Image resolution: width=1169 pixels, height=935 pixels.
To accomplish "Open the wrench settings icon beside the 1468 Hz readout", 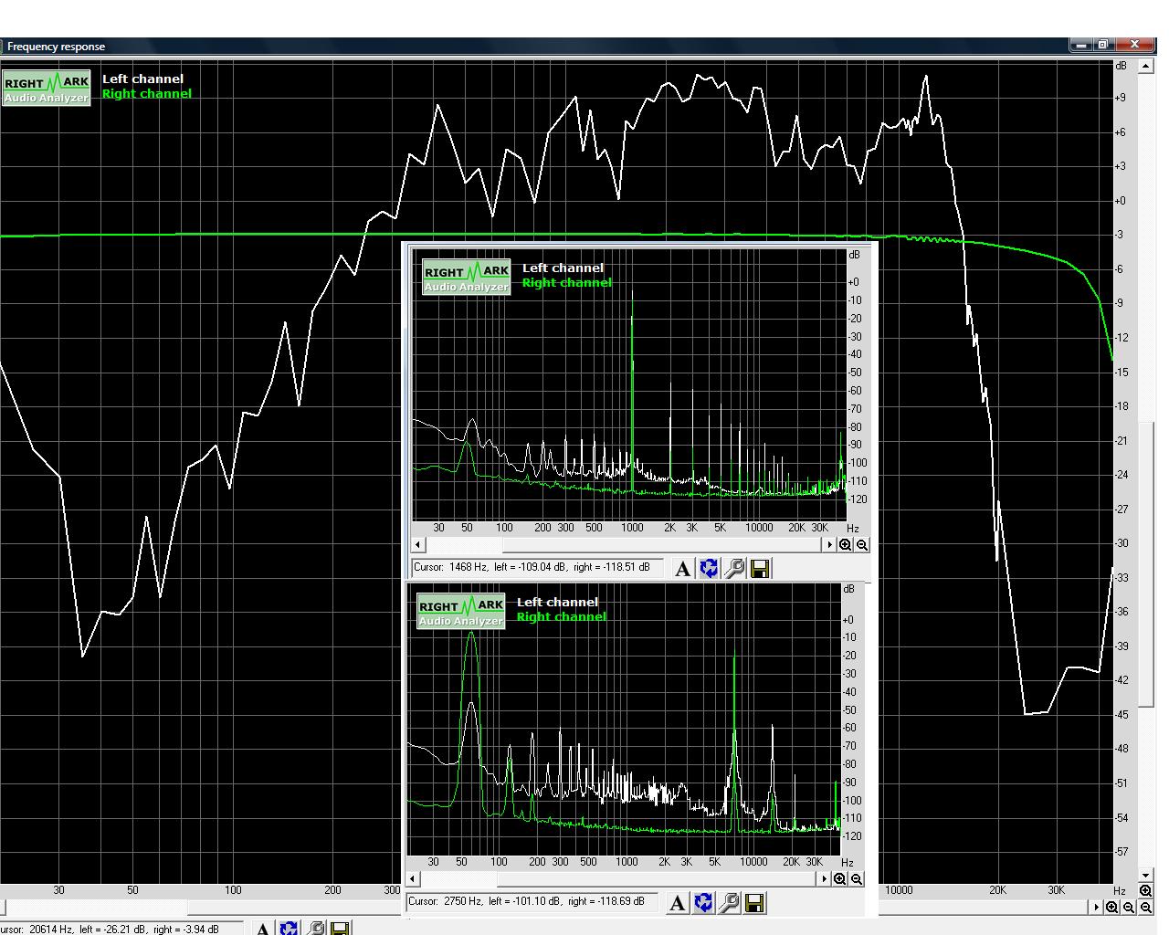I will [x=734, y=569].
